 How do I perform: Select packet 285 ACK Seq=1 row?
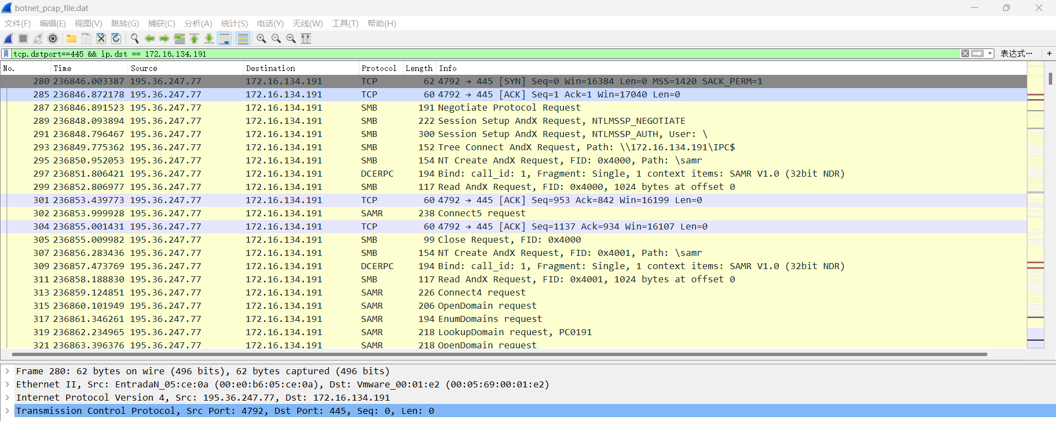pos(513,95)
